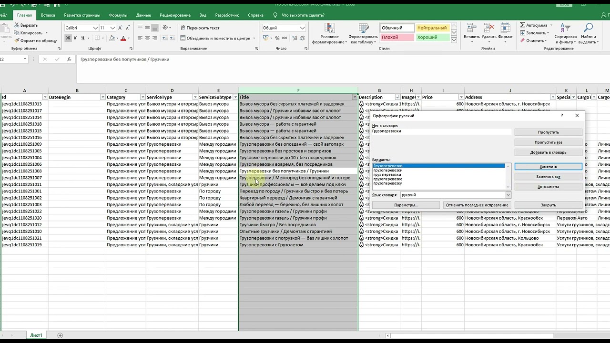Viewport: 610px width, 343px height.
Task: Toggle Merge and Center (Объединить и поместить в центре)
Action: pyautogui.click(x=214, y=38)
